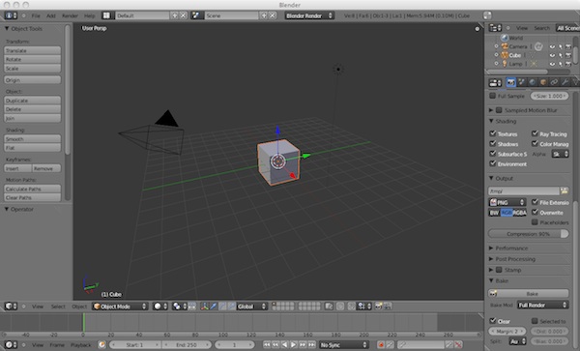This screenshot has height=351, width=580.
Task: Uncheck the Ray Tracing checkbox
Action: pos(535,133)
